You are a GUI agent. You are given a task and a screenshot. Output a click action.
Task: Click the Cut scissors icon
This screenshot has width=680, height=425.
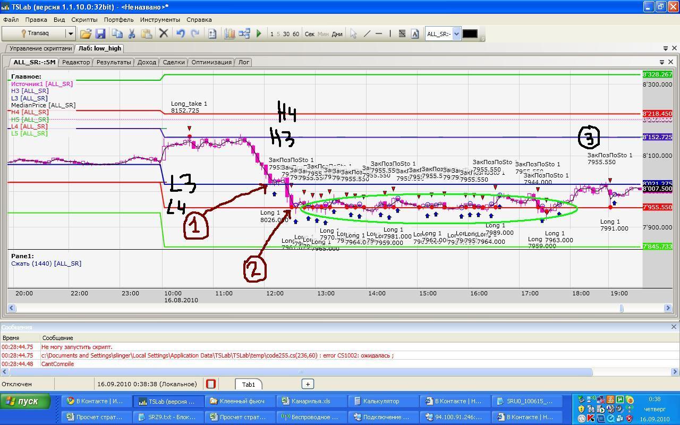point(131,33)
